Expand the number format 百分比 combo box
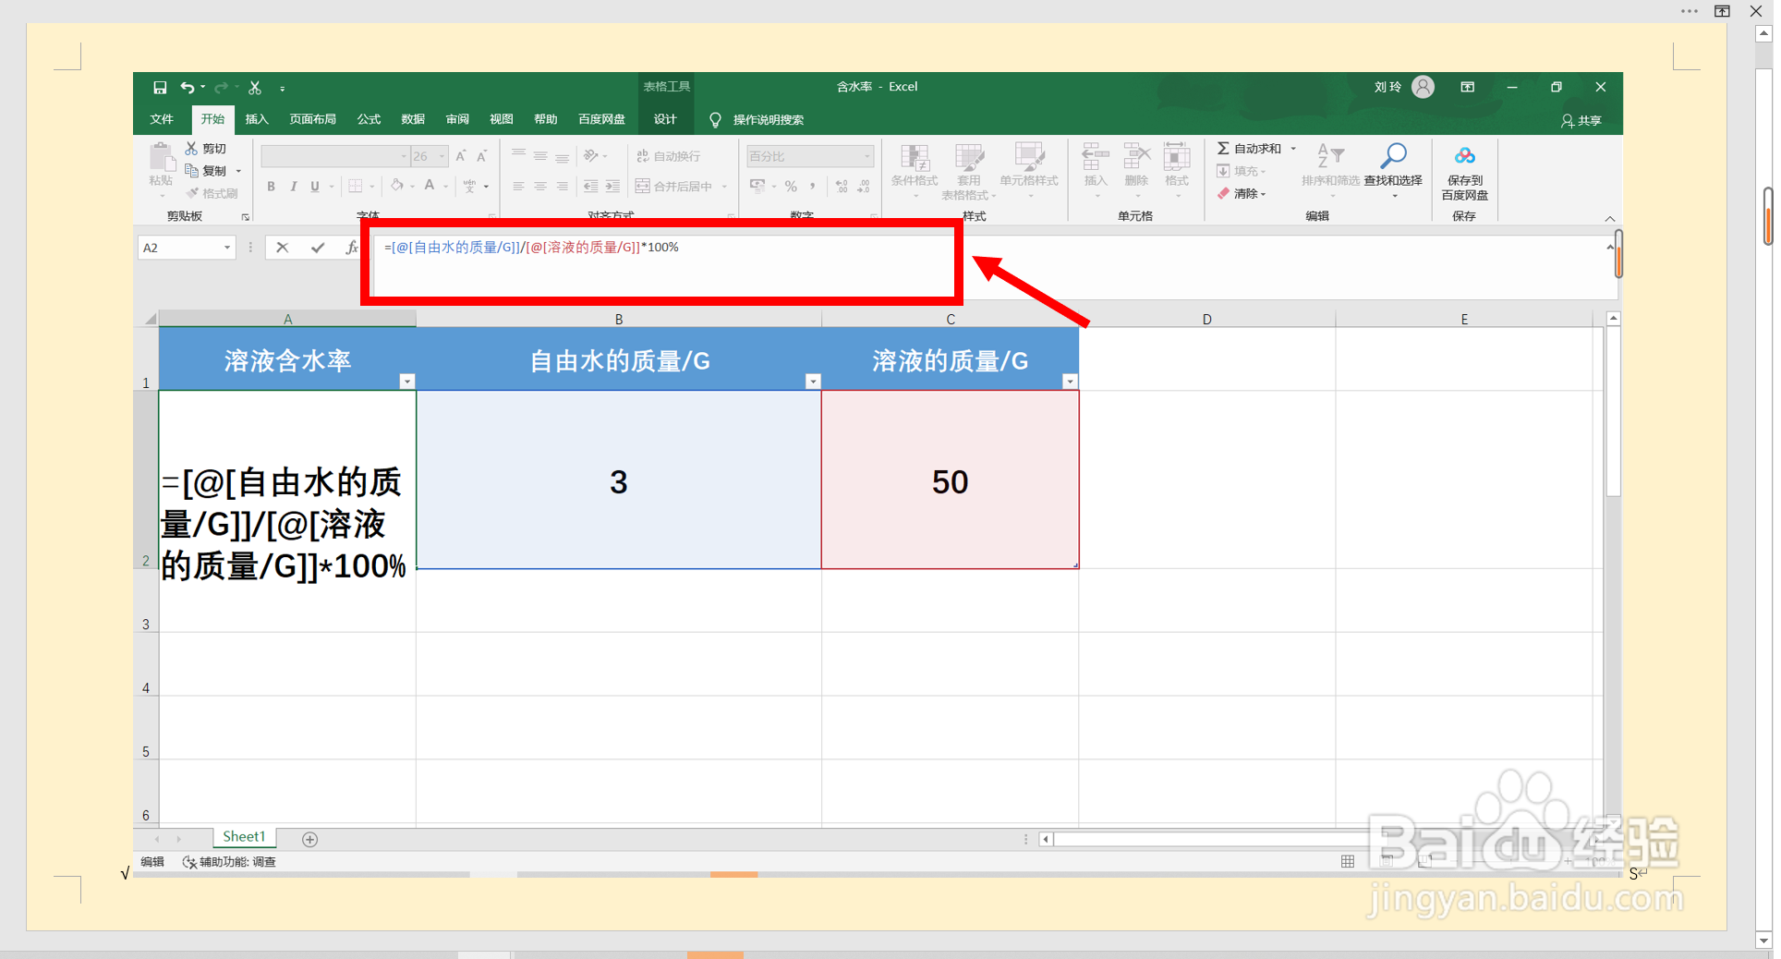This screenshot has height=959, width=1781. tap(868, 155)
